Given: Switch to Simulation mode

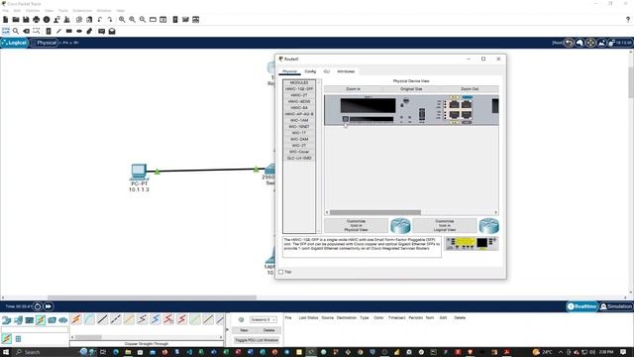Looking at the screenshot, I should click(x=616, y=306).
